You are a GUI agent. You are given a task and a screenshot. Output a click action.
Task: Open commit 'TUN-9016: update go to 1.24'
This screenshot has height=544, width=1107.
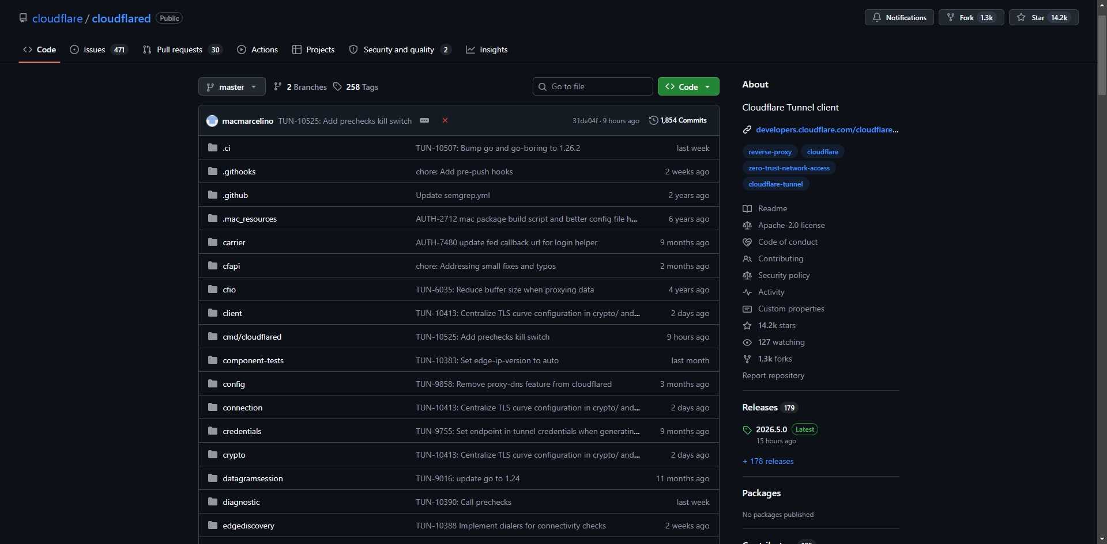click(468, 478)
